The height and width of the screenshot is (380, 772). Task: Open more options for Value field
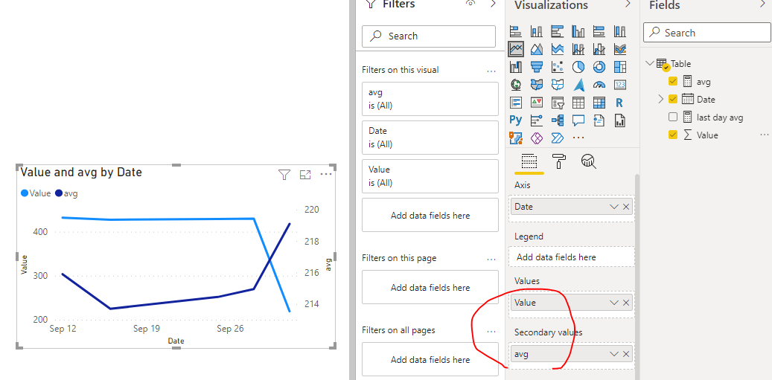(x=764, y=134)
